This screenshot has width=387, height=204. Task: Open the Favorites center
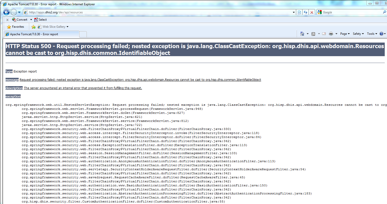point(16,27)
